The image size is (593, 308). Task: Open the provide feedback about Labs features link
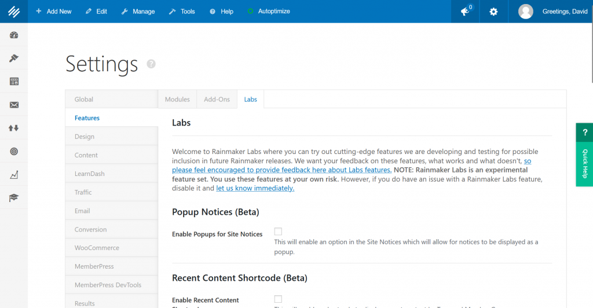tap(282, 170)
